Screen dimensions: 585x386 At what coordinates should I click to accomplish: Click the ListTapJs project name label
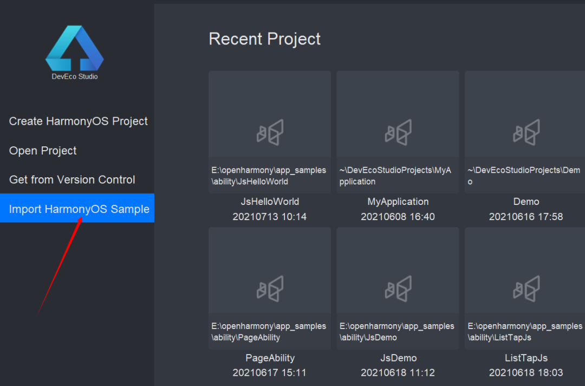click(x=526, y=358)
